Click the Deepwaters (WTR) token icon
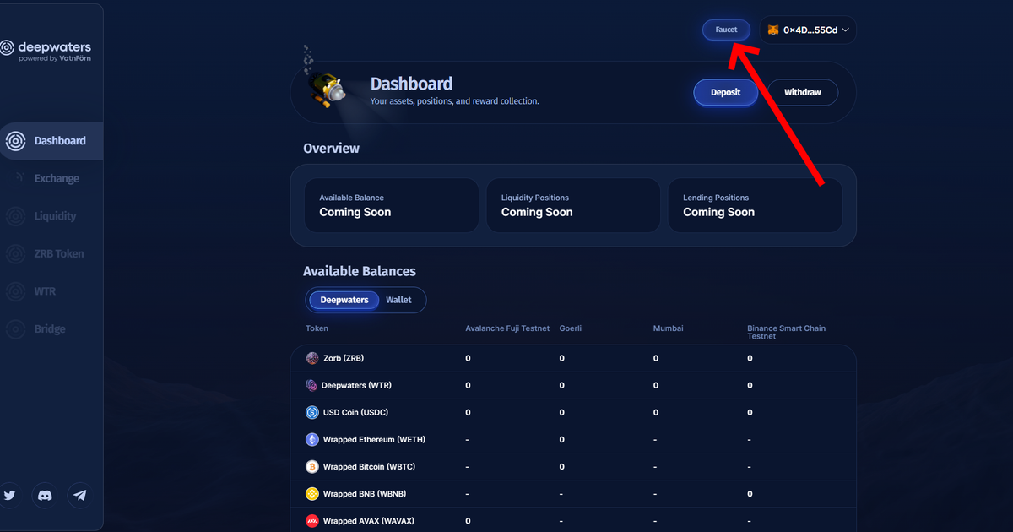Viewport: 1013px width, 532px height. point(311,385)
